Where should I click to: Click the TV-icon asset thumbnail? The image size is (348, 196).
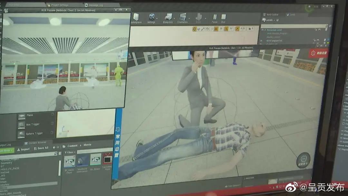coord(108,160)
